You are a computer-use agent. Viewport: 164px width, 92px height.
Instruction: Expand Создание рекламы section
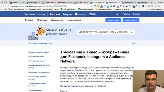coord(40,56)
